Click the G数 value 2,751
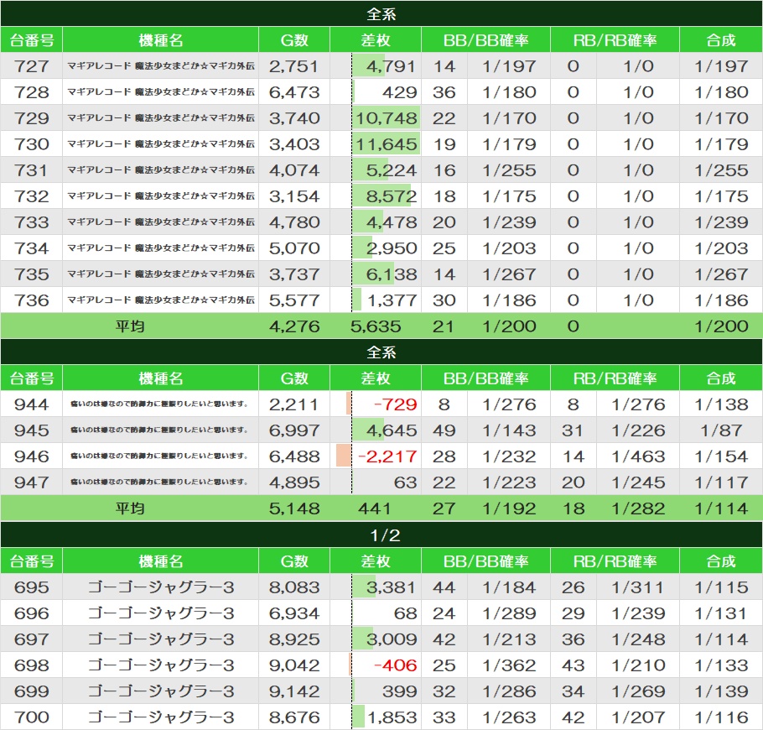 tap(294, 66)
